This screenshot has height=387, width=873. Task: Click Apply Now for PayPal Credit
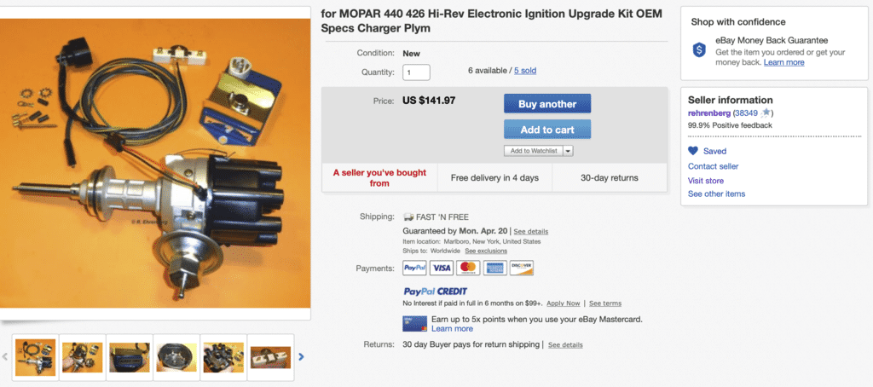(x=564, y=303)
